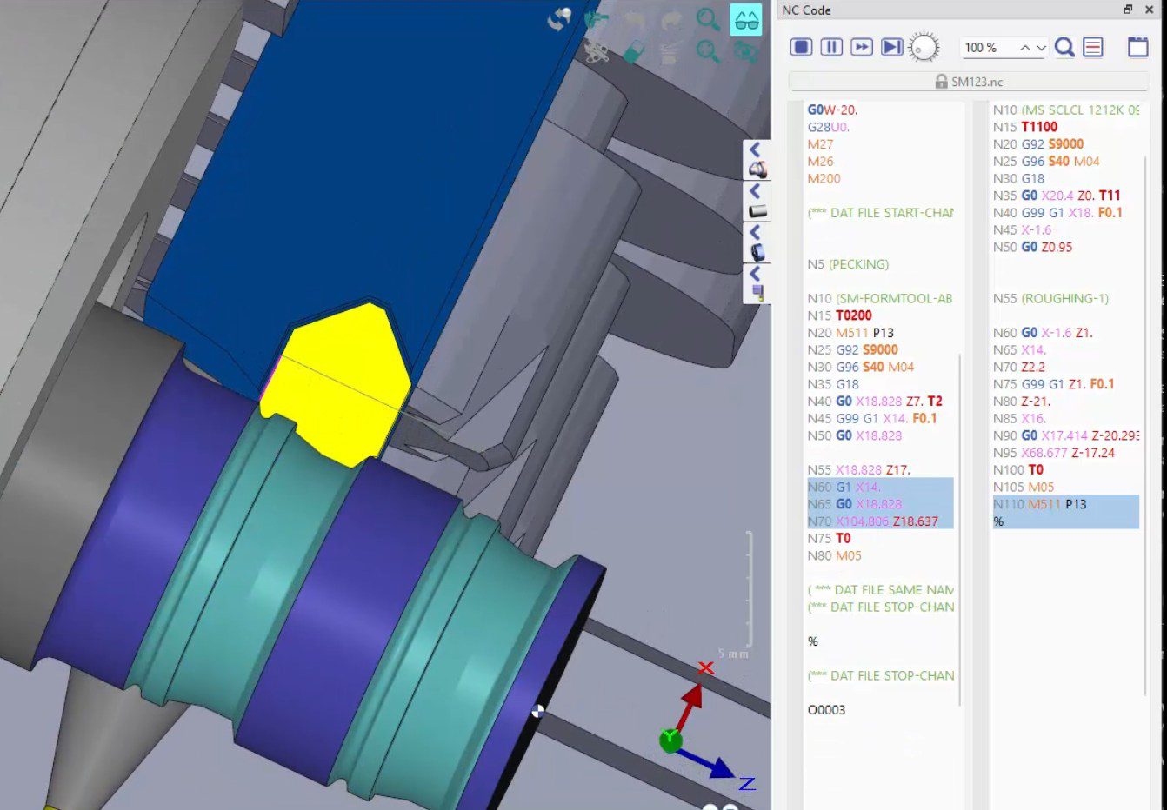This screenshot has height=810, width=1167.
Task: Fast forward the simulation
Action: (x=861, y=47)
